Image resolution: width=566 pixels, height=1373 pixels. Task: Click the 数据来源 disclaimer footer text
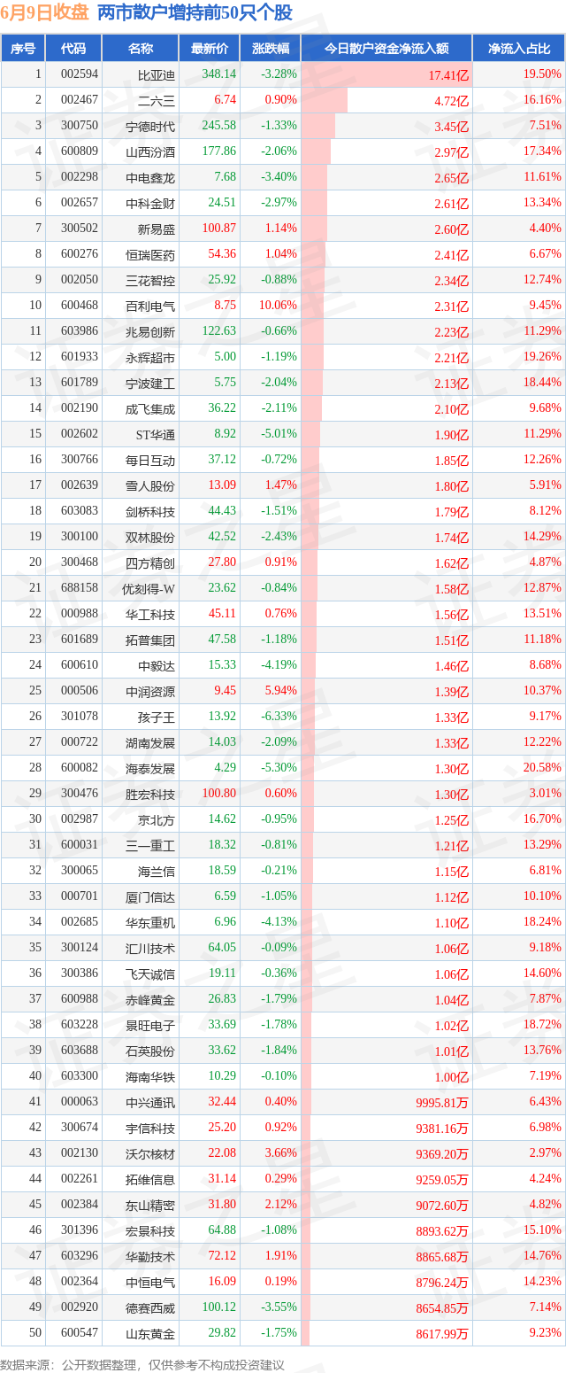pyautogui.click(x=144, y=1365)
